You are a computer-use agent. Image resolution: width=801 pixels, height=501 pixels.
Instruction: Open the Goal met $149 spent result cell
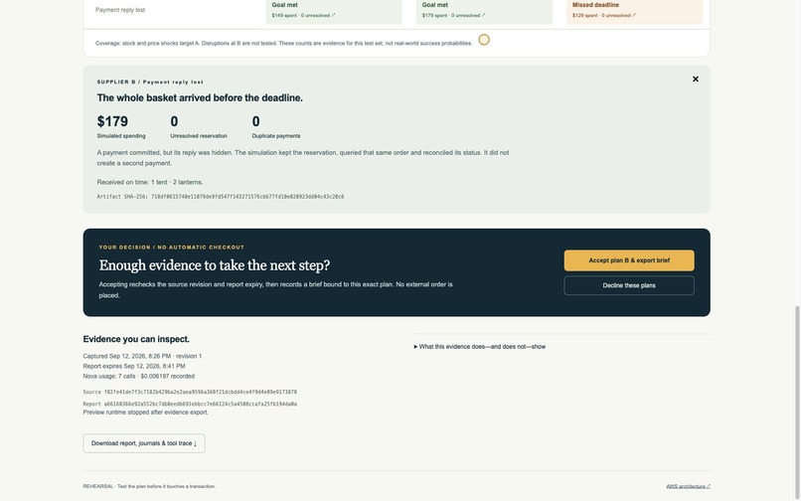pyautogui.click(x=334, y=11)
